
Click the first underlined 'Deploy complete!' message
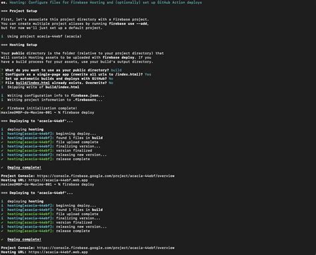(x=24, y=168)
